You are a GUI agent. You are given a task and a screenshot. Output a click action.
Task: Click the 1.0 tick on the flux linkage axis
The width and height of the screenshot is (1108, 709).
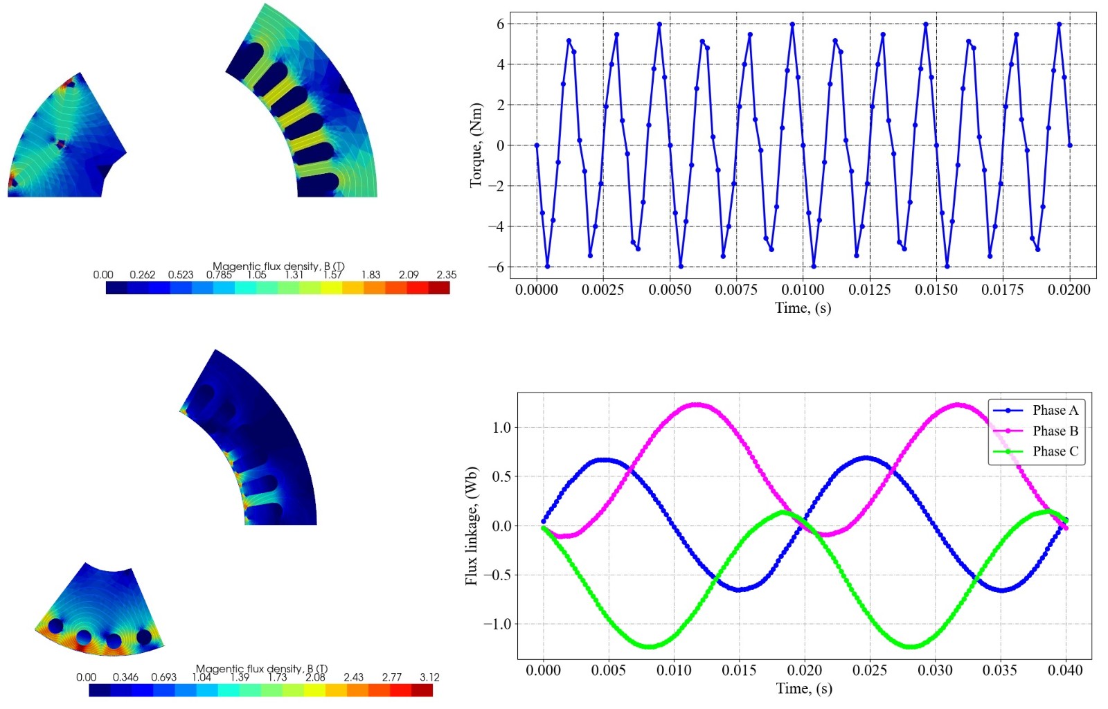(x=501, y=427)
